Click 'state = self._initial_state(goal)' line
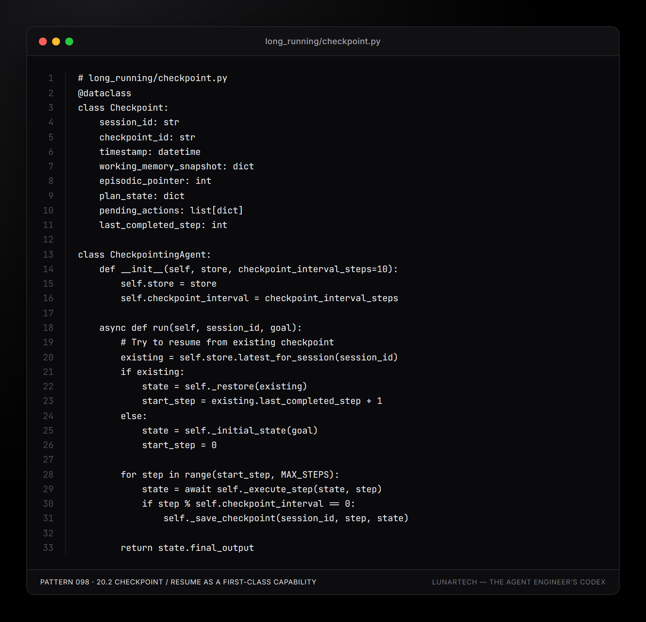646x622 pixels. click(230, 431)
